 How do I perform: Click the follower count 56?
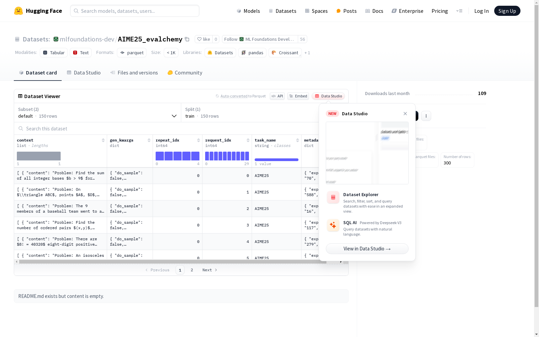303,39
